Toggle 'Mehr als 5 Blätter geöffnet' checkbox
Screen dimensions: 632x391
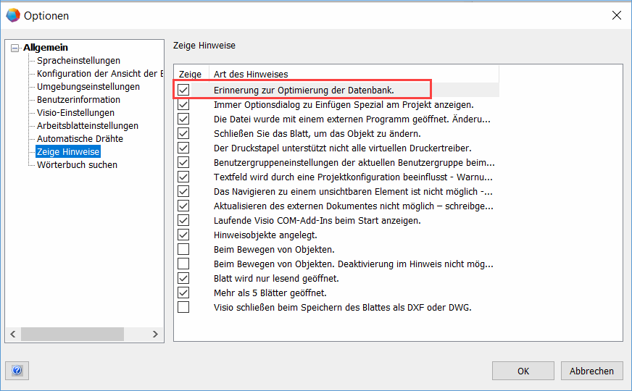pos(184,293)
